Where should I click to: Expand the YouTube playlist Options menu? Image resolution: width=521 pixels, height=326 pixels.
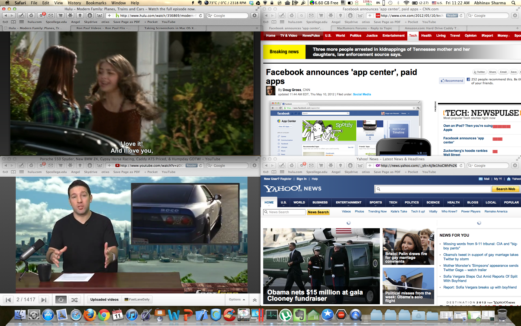click(237, 299)
